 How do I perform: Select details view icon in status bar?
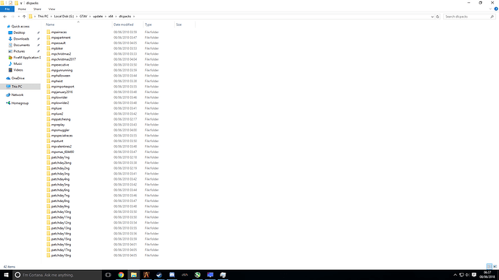(x=489, y=266)
